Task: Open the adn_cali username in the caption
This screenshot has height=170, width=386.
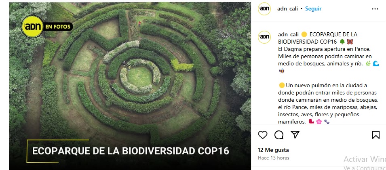Action: coord(288,34)
